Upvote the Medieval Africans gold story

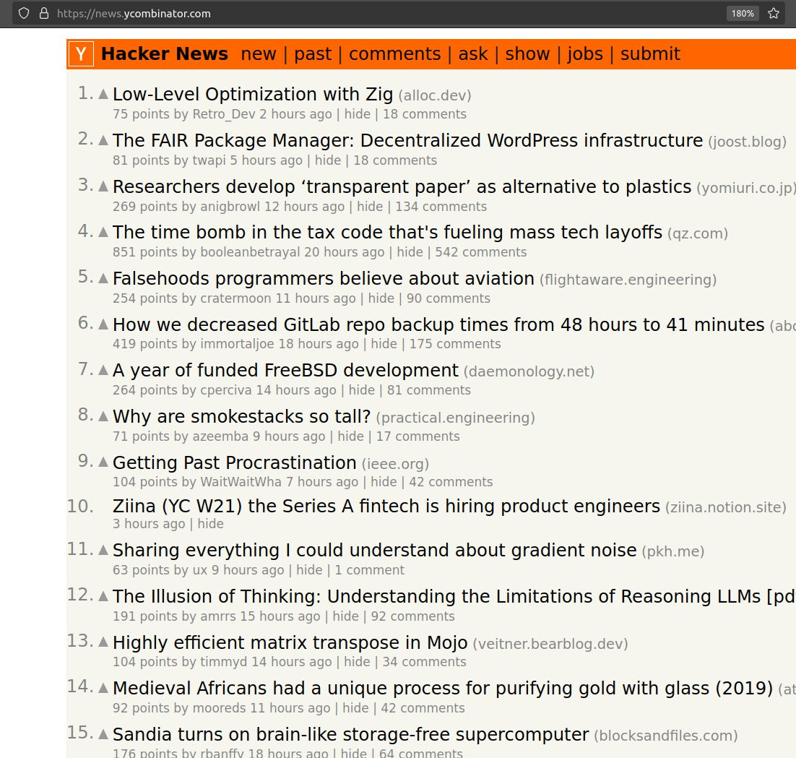click(103, 688)
